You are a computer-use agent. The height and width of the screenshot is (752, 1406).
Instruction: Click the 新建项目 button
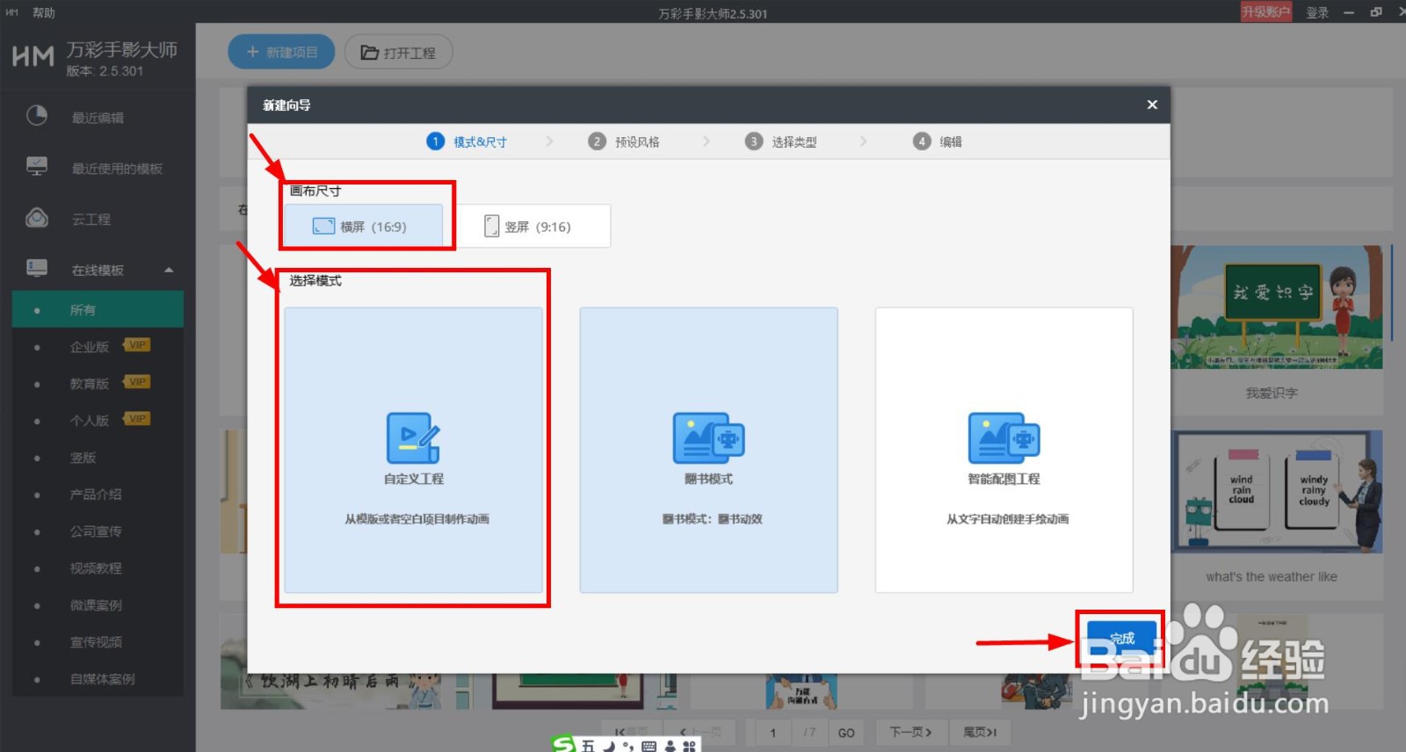point(281,52)
